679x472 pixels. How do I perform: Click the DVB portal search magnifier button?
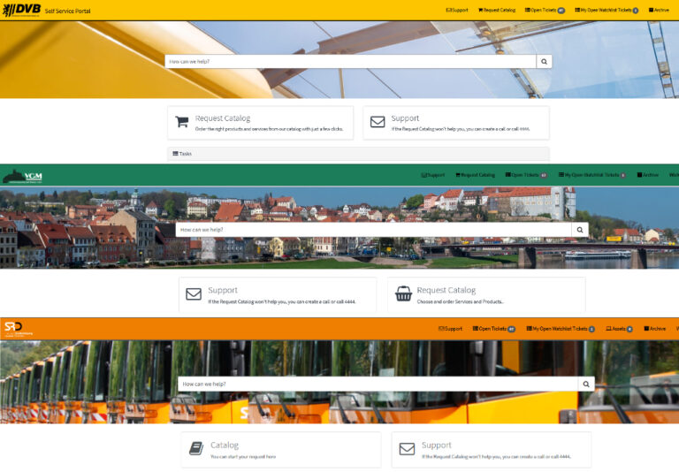tap(544, 62)
